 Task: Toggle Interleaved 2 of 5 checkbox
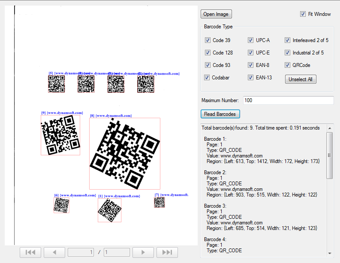point(288,40)
